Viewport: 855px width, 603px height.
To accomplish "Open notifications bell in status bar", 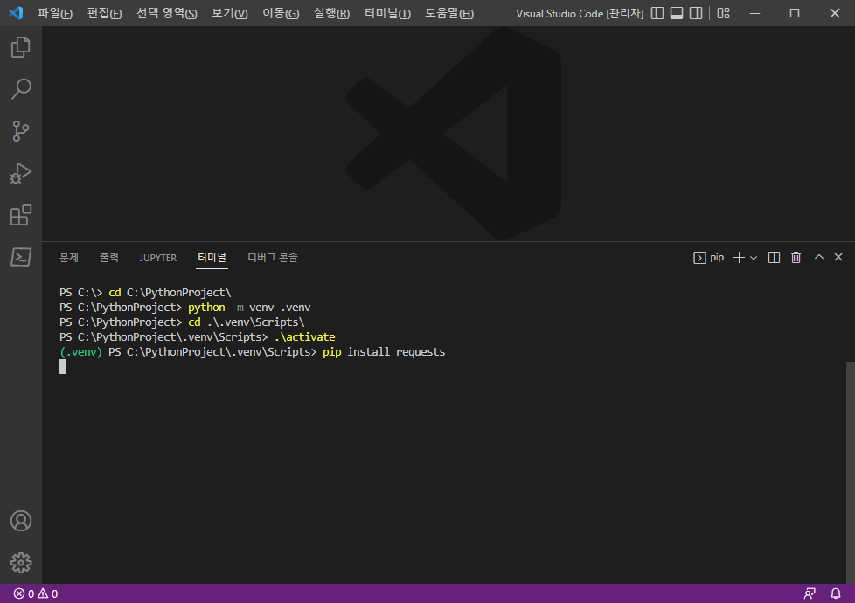I will tap(836, 593).
